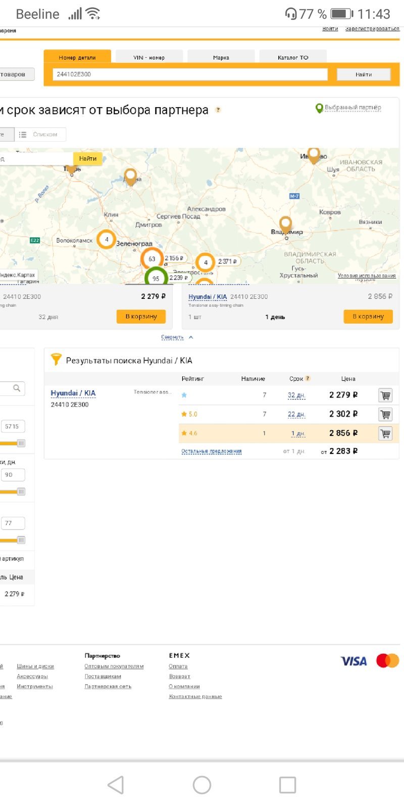Open the 1 дн. delivery term link in the 2 856 ₽ row
The height and width of the screenshot is (809, 404).
(298, 434)
